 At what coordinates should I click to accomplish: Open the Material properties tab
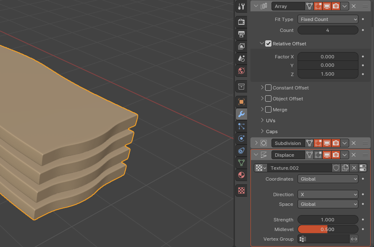click(241, 175)
